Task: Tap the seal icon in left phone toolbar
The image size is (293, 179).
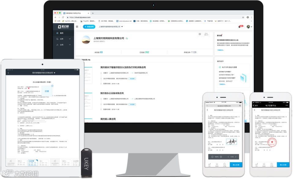Action: 217,165
